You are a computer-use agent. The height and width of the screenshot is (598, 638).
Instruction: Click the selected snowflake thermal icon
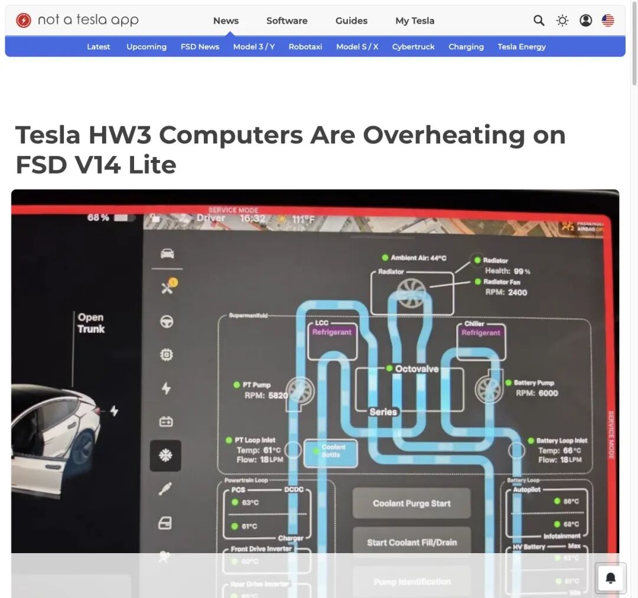(x=165, y=456)
